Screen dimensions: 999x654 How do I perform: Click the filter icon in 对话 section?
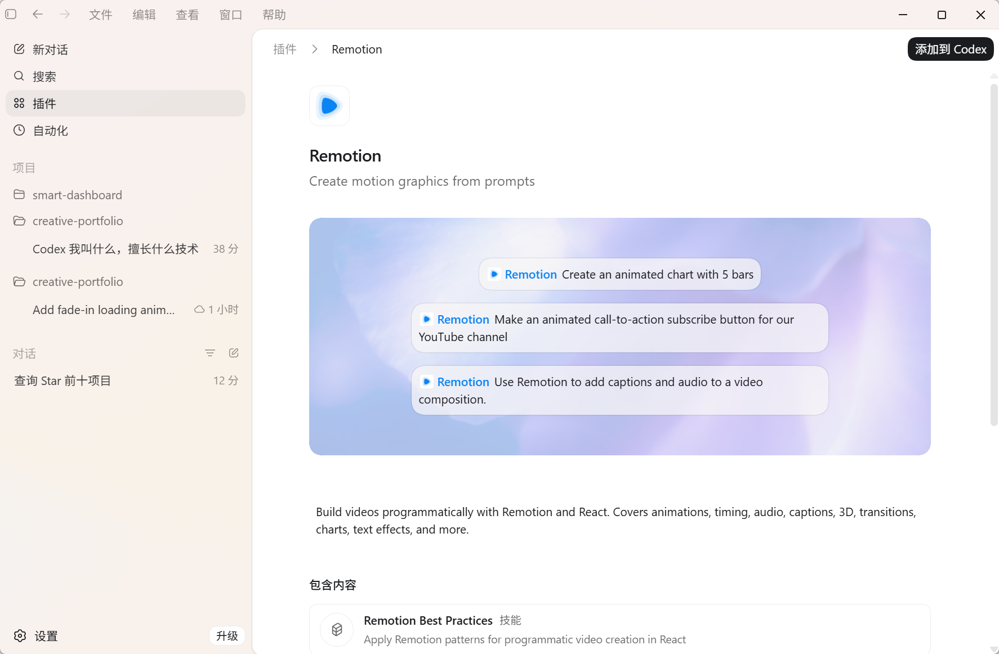tap(210, 353)
